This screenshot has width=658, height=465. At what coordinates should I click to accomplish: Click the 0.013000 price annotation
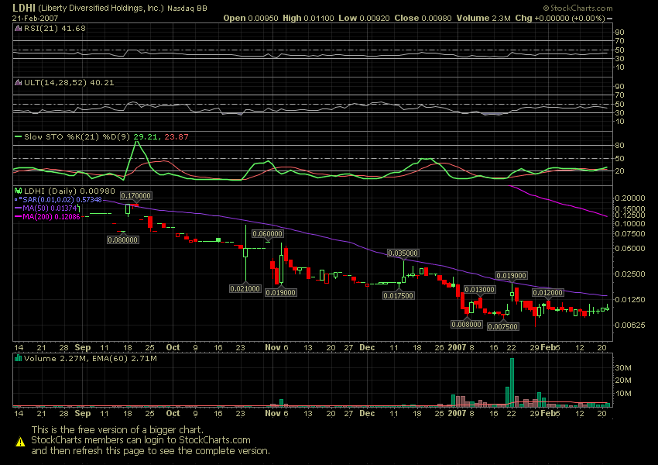pyautogui.click(x=480, y=289)
